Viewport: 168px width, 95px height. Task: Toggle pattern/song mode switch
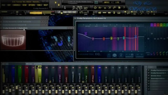(62, 13)
